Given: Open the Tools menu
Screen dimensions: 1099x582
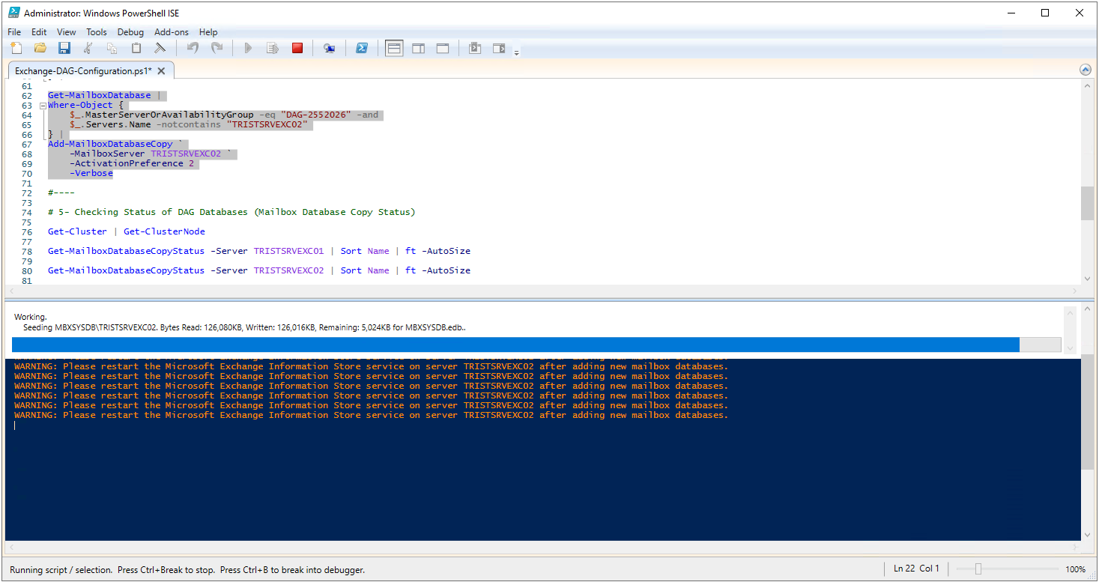Looking at the screenshot, I should coord(97,32).
